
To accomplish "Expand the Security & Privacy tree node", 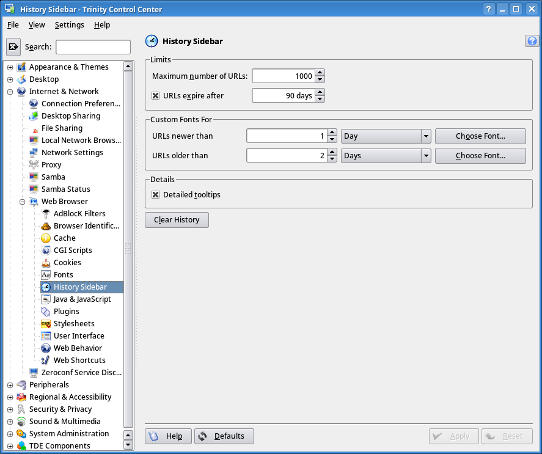I will pyautogui.click(x=10, y=409).
